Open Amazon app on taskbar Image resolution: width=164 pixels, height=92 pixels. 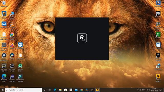71,90
